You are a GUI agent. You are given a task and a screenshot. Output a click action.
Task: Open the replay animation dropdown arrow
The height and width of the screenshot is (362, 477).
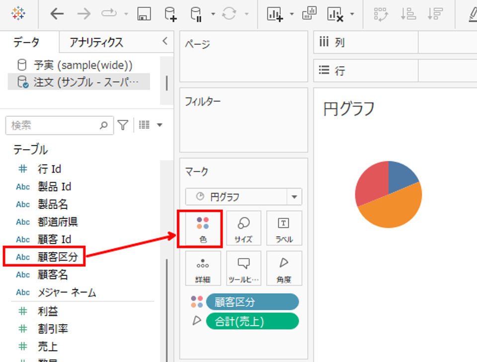click(x=126, y=14)
